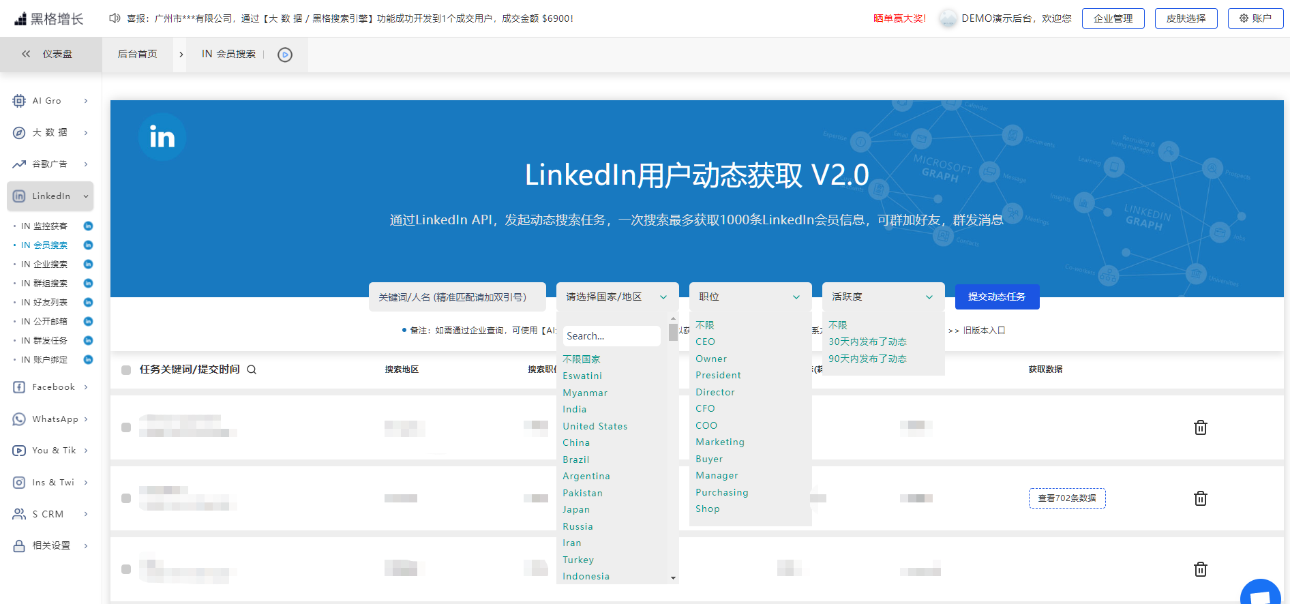The width and height of the screenshot is (1290, 604).
Task: Click the 提交动态任务 button
Action: (997, 297)
